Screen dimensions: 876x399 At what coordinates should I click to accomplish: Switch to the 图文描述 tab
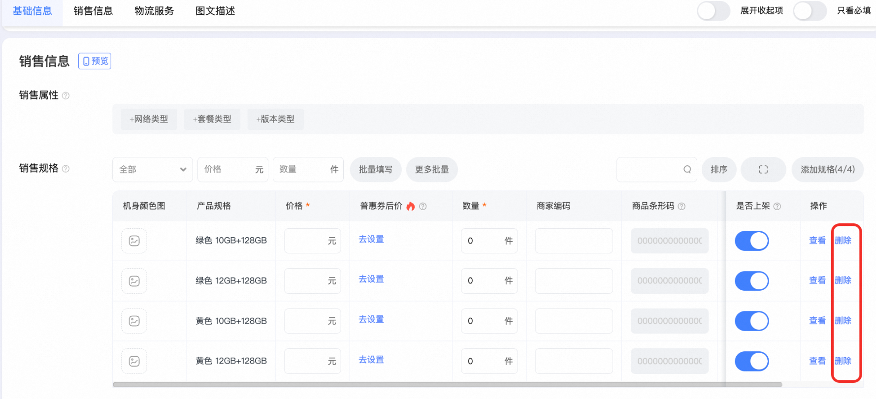coord(215,11)
